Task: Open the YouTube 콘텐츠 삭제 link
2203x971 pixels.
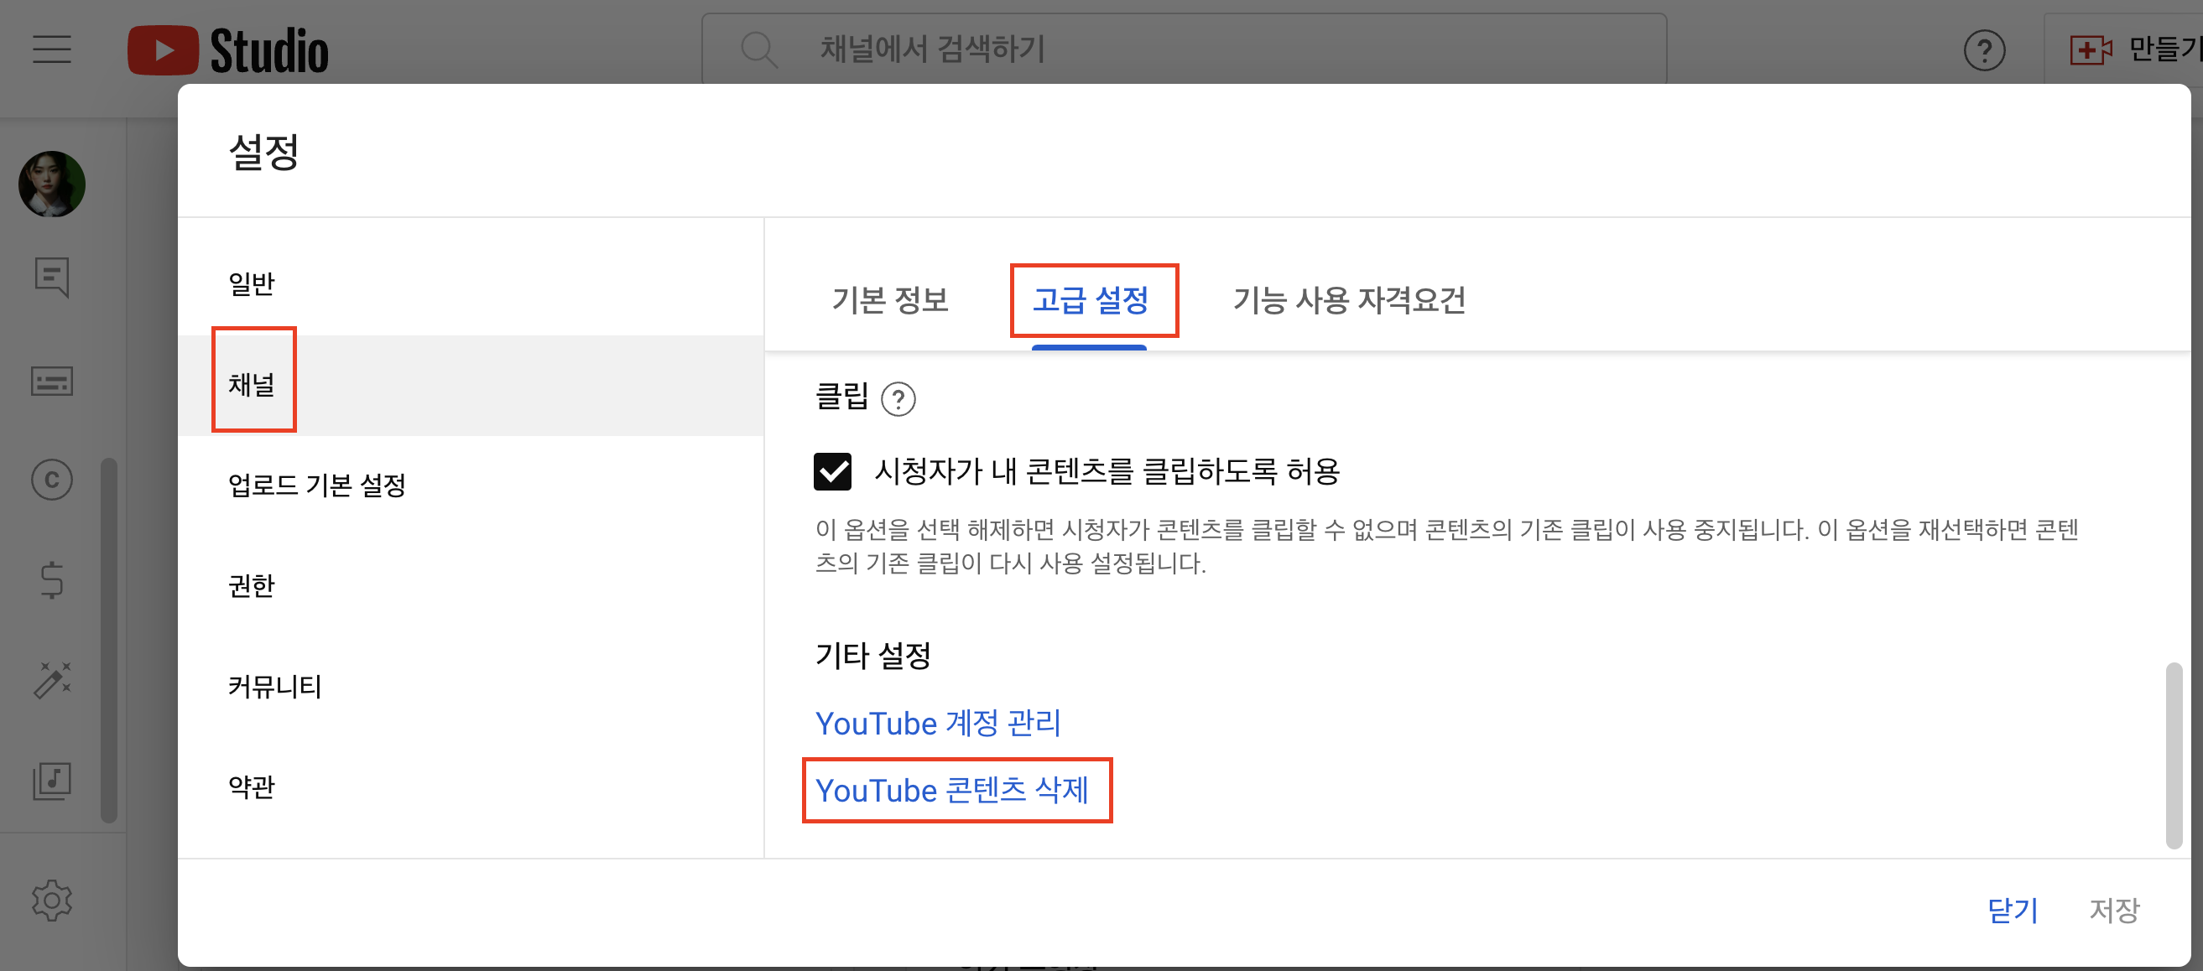Action: pos(952,790)
